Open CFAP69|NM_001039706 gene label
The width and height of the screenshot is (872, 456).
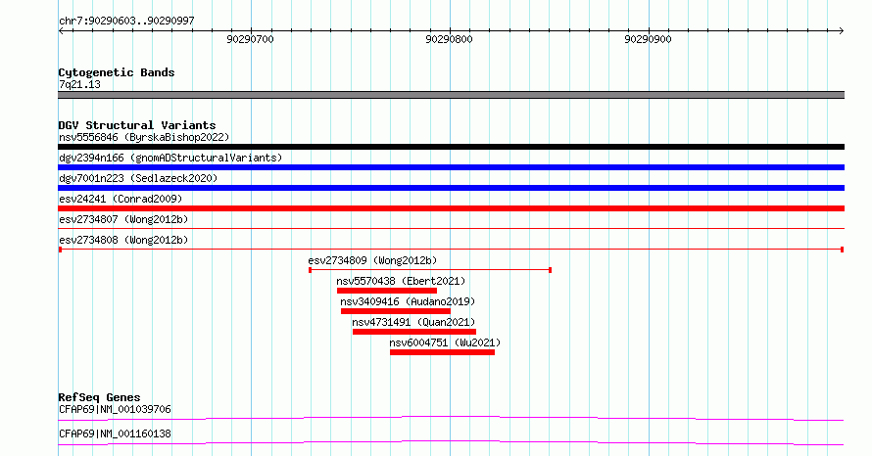coord(115,409)
